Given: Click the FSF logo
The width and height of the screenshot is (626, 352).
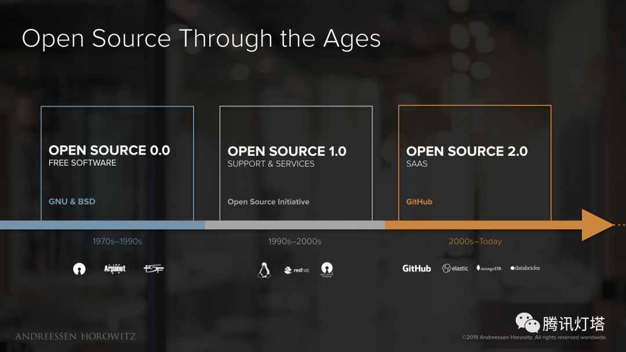Looking at the screenshot, I should coord(154,269).
